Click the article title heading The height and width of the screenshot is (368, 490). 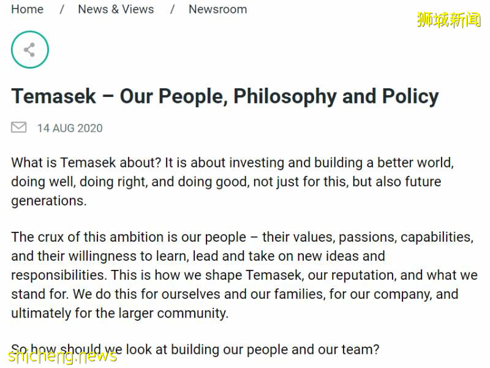click(225, 96)
